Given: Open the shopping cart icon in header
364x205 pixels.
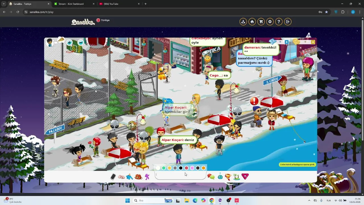Looking at the screenshot, I should point(261,22).
